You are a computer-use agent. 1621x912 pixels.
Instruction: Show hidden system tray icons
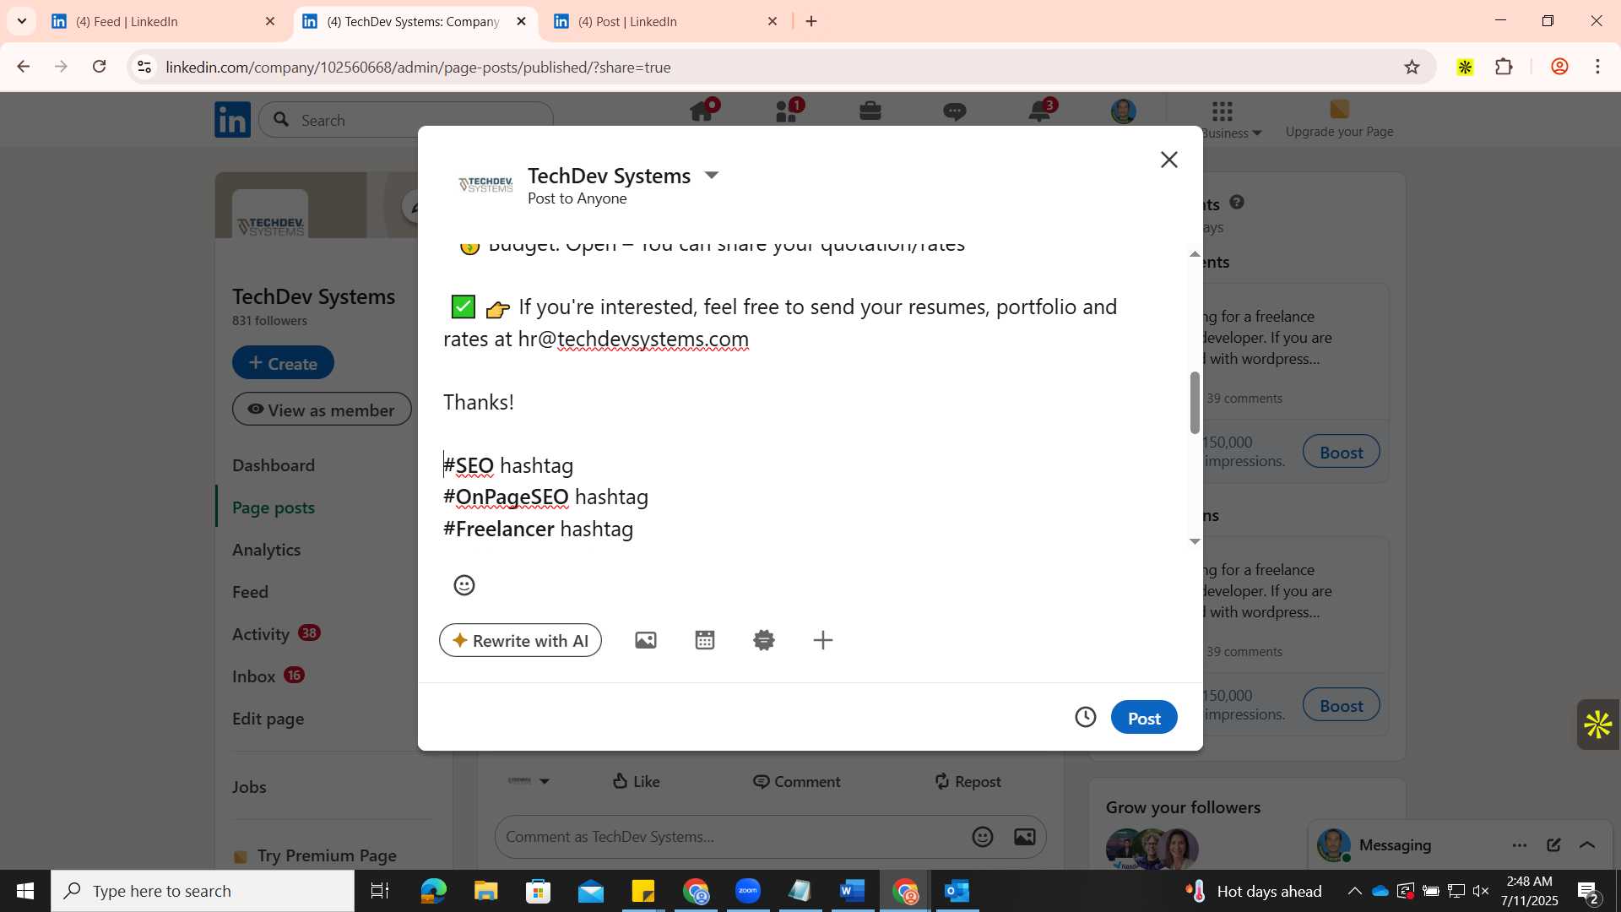pyautogui.click(x=1354, y=891)
